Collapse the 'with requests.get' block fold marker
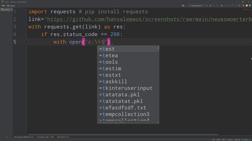252x141 pixels. pyautogui.click(x=26, y=27)
